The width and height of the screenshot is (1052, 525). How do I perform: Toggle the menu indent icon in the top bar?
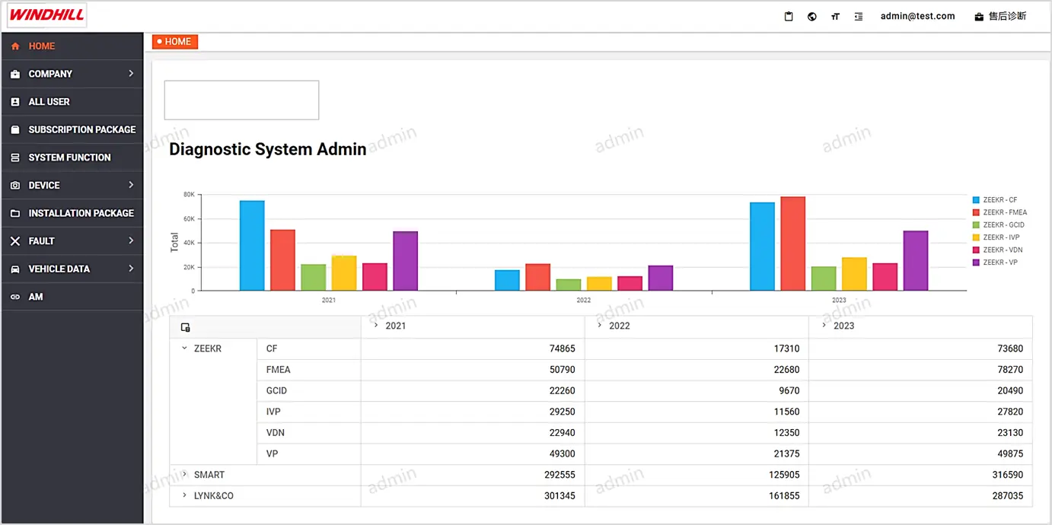pos(859,17)
